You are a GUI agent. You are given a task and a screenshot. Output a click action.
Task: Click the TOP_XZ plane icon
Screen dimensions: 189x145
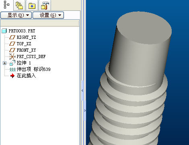click(x=12, y=44)
